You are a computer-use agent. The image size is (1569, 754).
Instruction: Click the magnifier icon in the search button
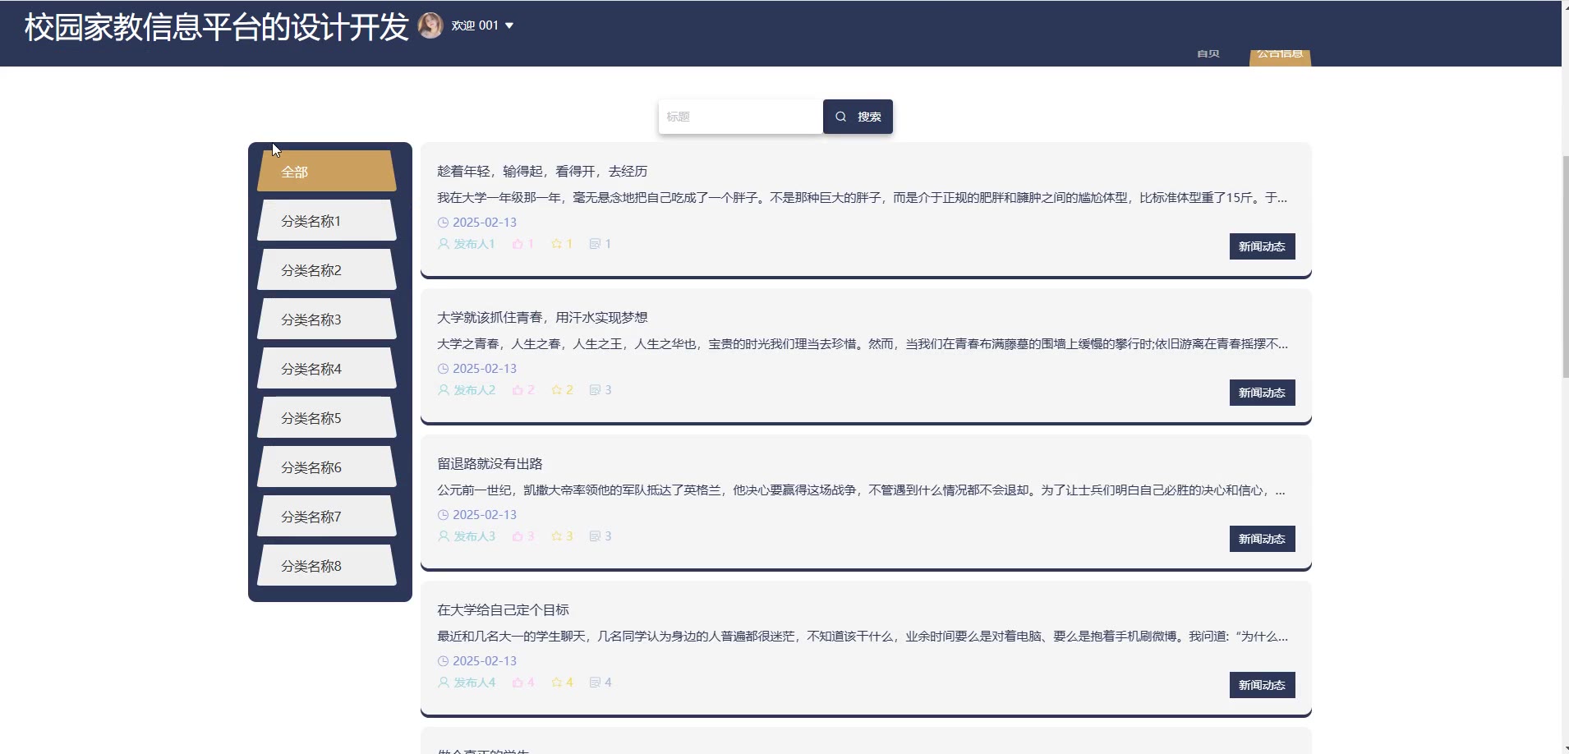coord(840,117)
